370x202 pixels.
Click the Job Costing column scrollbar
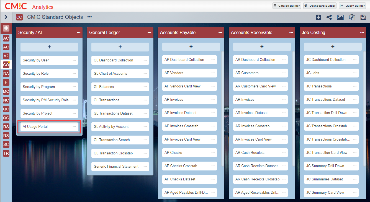tap(364, 108)
